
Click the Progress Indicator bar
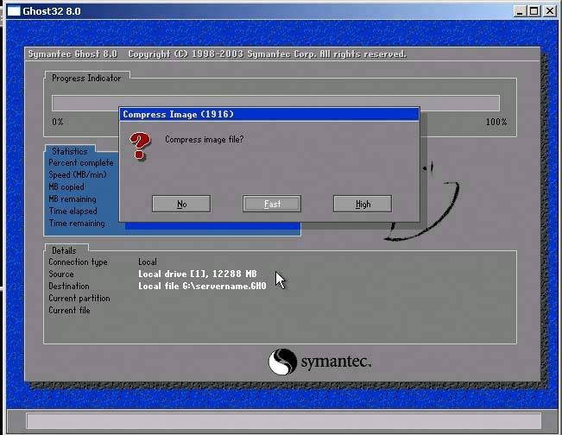(x=275, y=104)
